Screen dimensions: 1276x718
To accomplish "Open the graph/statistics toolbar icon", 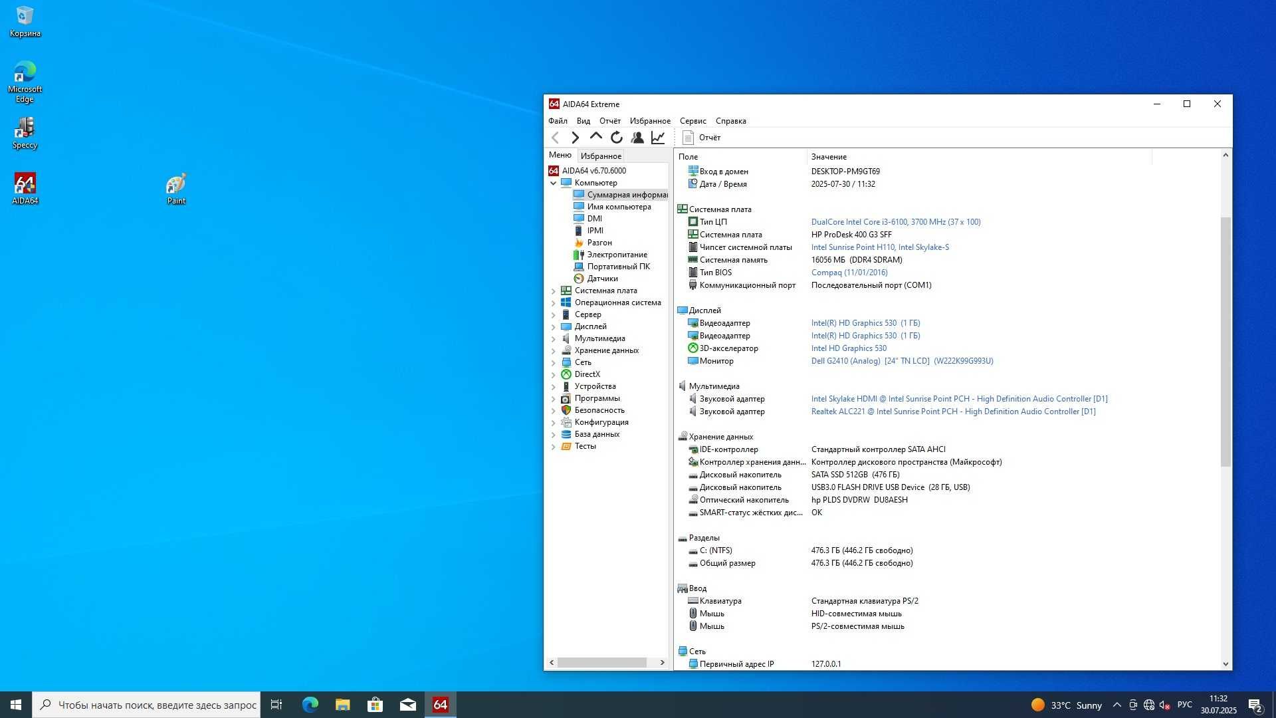I will coord(658,138).
